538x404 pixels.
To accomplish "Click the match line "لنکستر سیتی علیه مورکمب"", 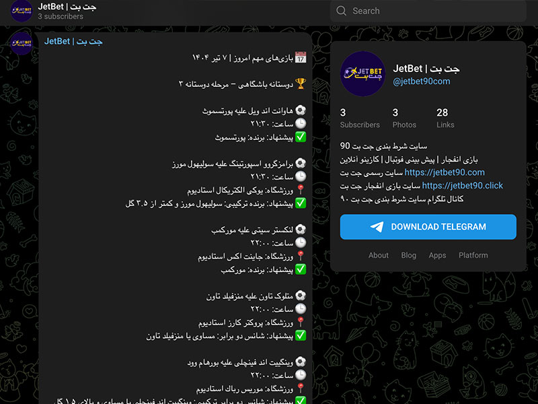I will click(x=252, y=230).
